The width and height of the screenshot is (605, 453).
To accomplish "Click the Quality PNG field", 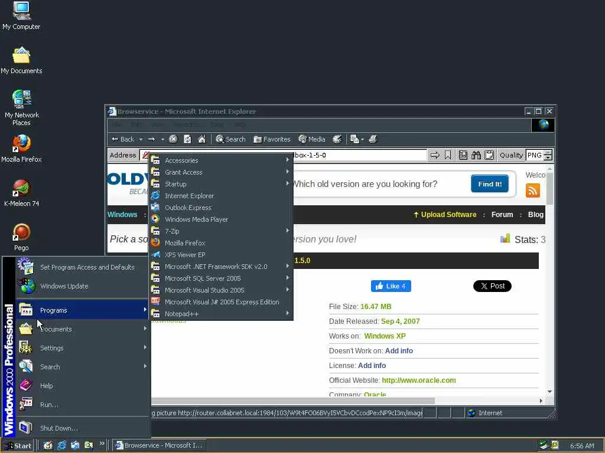I will pyautogui.click(x=535, y=155).
